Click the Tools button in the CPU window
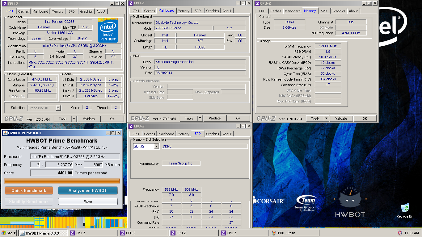This screenshot has width=422, height=237. (63, 119)
